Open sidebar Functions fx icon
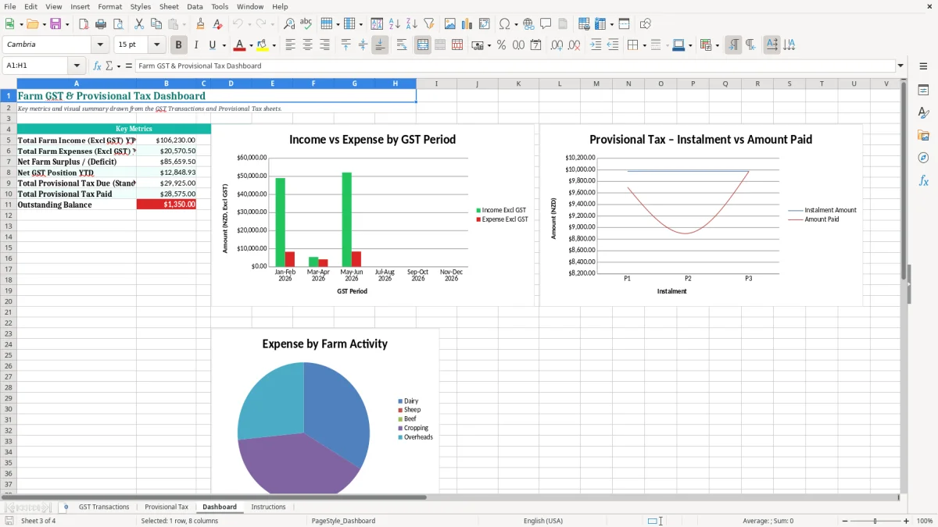938x527 pixels. pos(923,181)
